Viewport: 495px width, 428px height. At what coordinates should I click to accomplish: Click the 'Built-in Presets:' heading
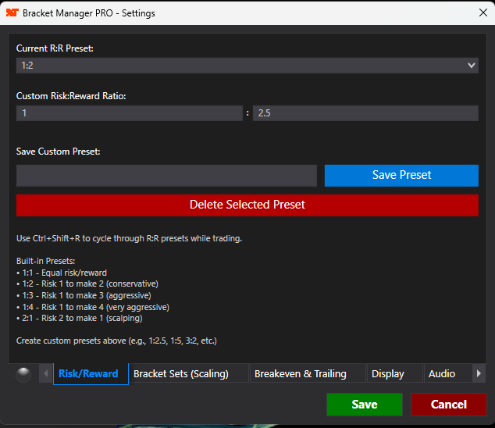coord(46,261)
